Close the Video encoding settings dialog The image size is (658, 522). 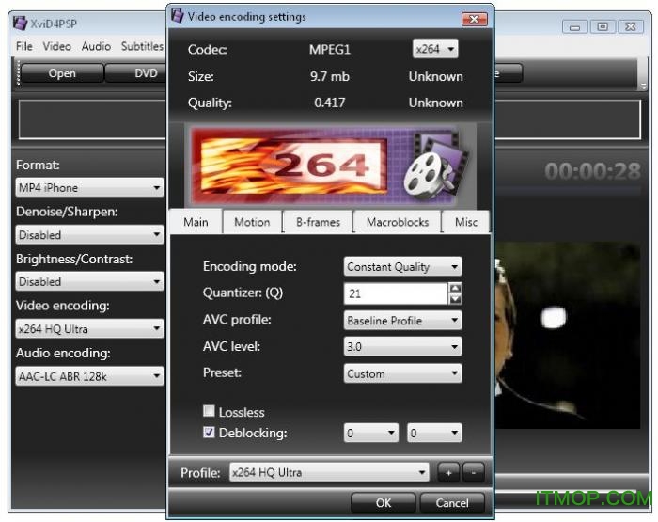[473, 18]
